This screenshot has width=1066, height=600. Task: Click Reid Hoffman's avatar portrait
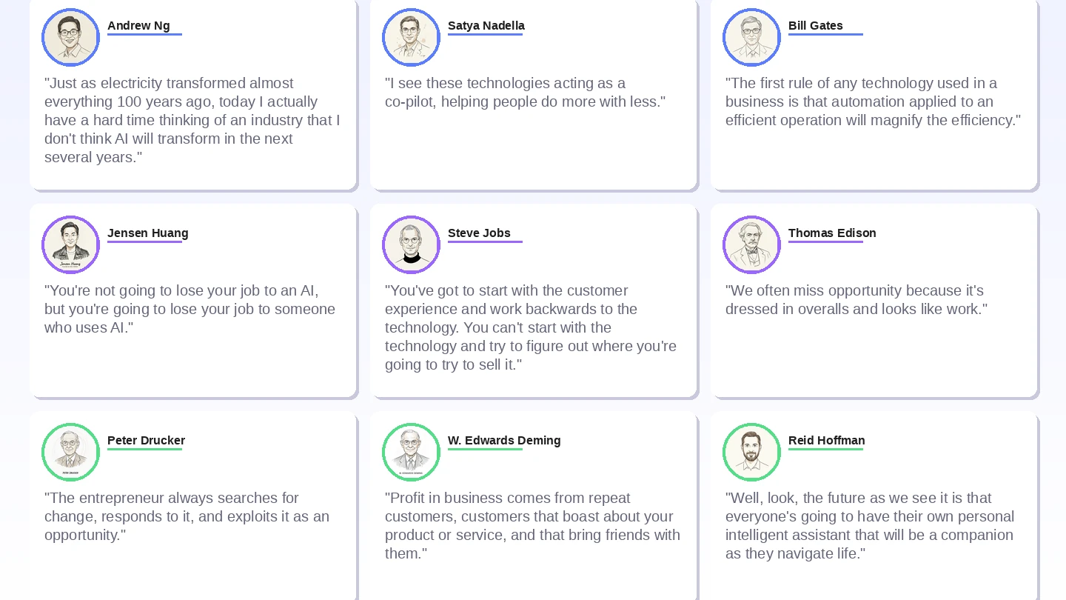point(751,453)
